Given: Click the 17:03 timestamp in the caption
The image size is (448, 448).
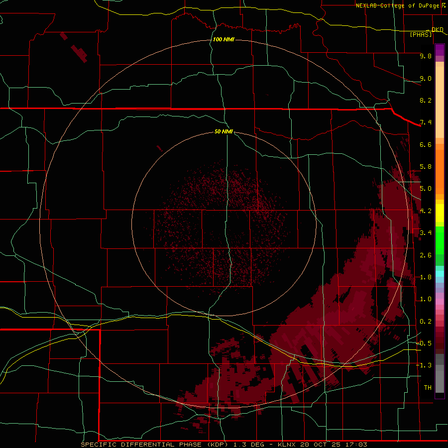Looking at the screenshot, I should [x=356, y=445].
